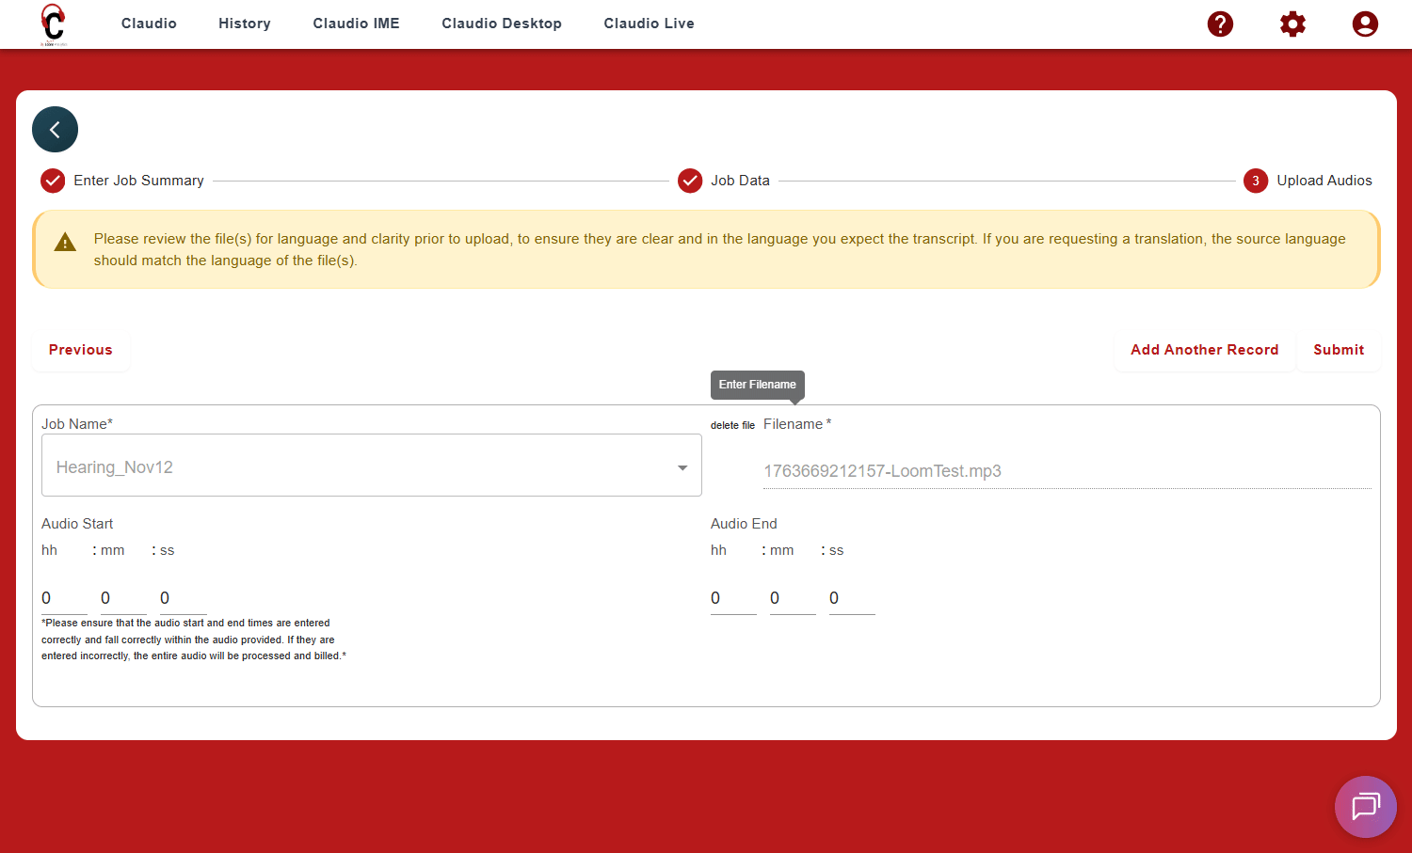
Task: Open settings via gear icon
Action: (1292, 24)
